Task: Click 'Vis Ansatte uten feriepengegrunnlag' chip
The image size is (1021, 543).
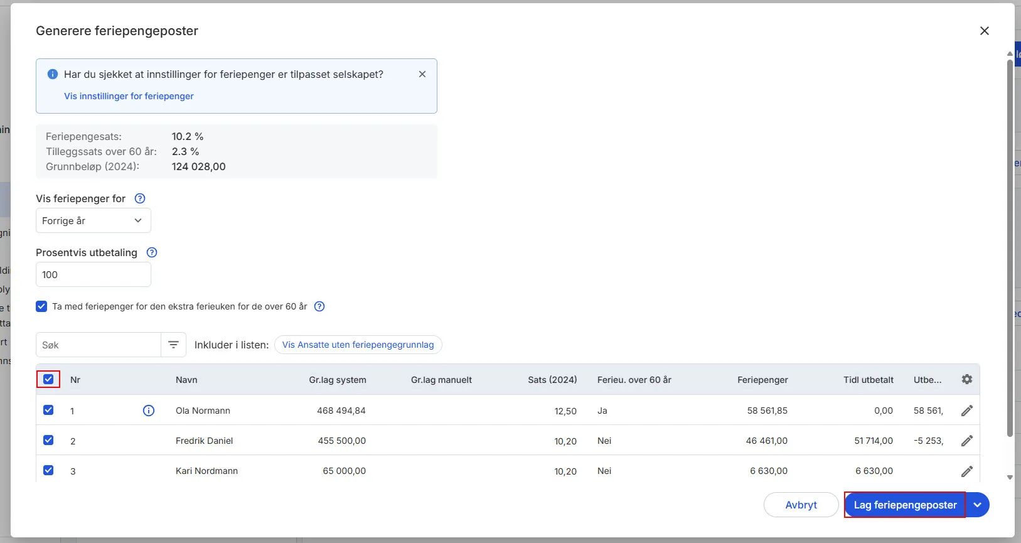Action: pos(358,345)
